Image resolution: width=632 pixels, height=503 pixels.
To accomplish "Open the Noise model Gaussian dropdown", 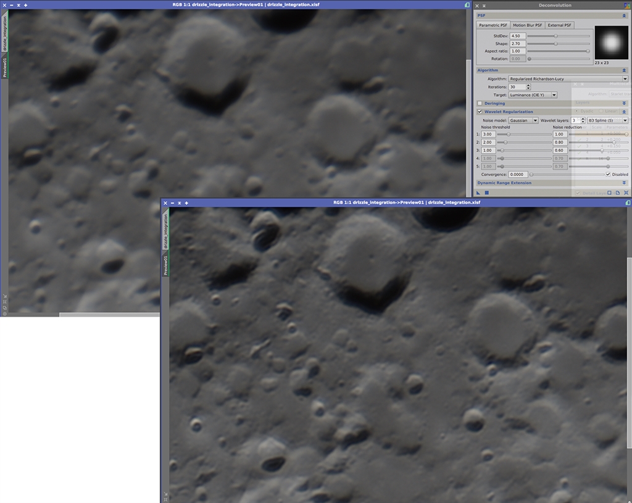I will pos(523,120).
